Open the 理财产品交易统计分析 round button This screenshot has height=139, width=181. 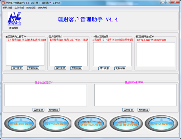[x=126, y=124]
